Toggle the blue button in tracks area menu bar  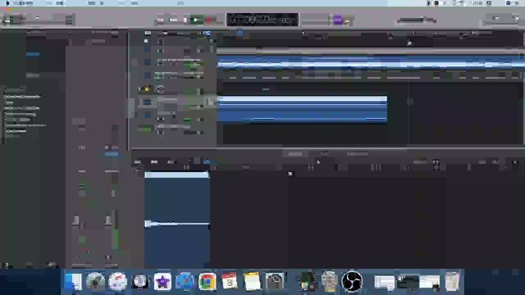[206, 33]
